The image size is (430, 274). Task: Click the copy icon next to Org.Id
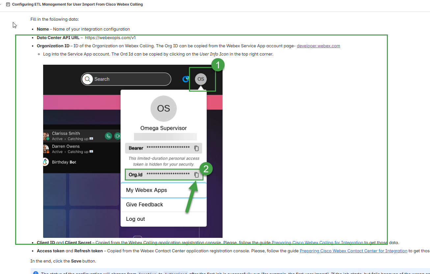[x=197, y=175]
